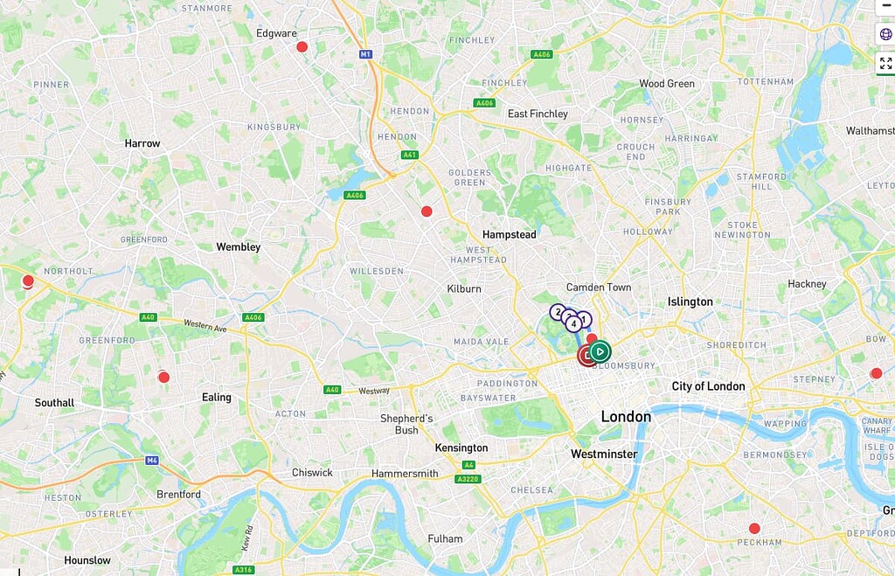Click the London city label

click(x=626, y=417)
